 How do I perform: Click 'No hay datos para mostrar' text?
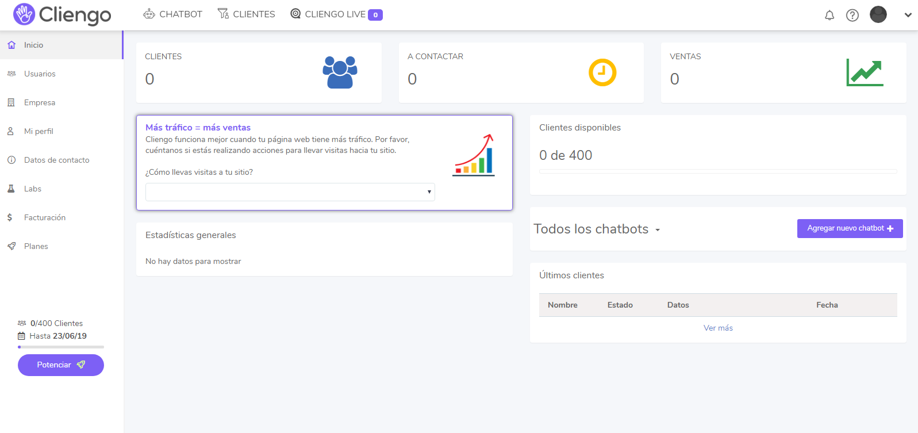point(193,261)
